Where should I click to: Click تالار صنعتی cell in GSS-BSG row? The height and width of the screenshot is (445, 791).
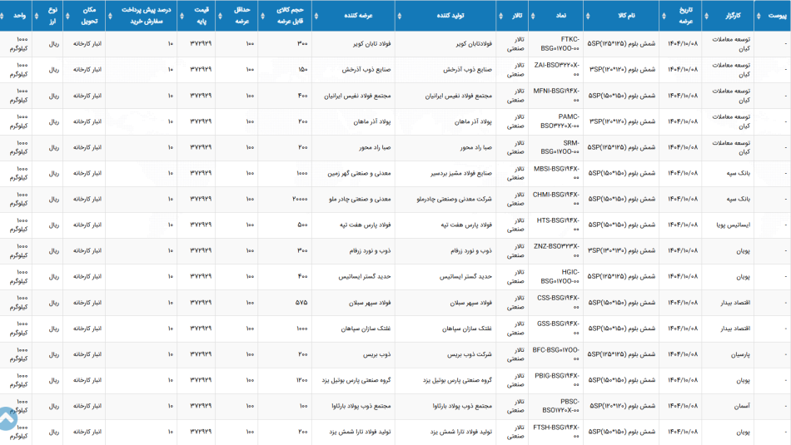515,328
